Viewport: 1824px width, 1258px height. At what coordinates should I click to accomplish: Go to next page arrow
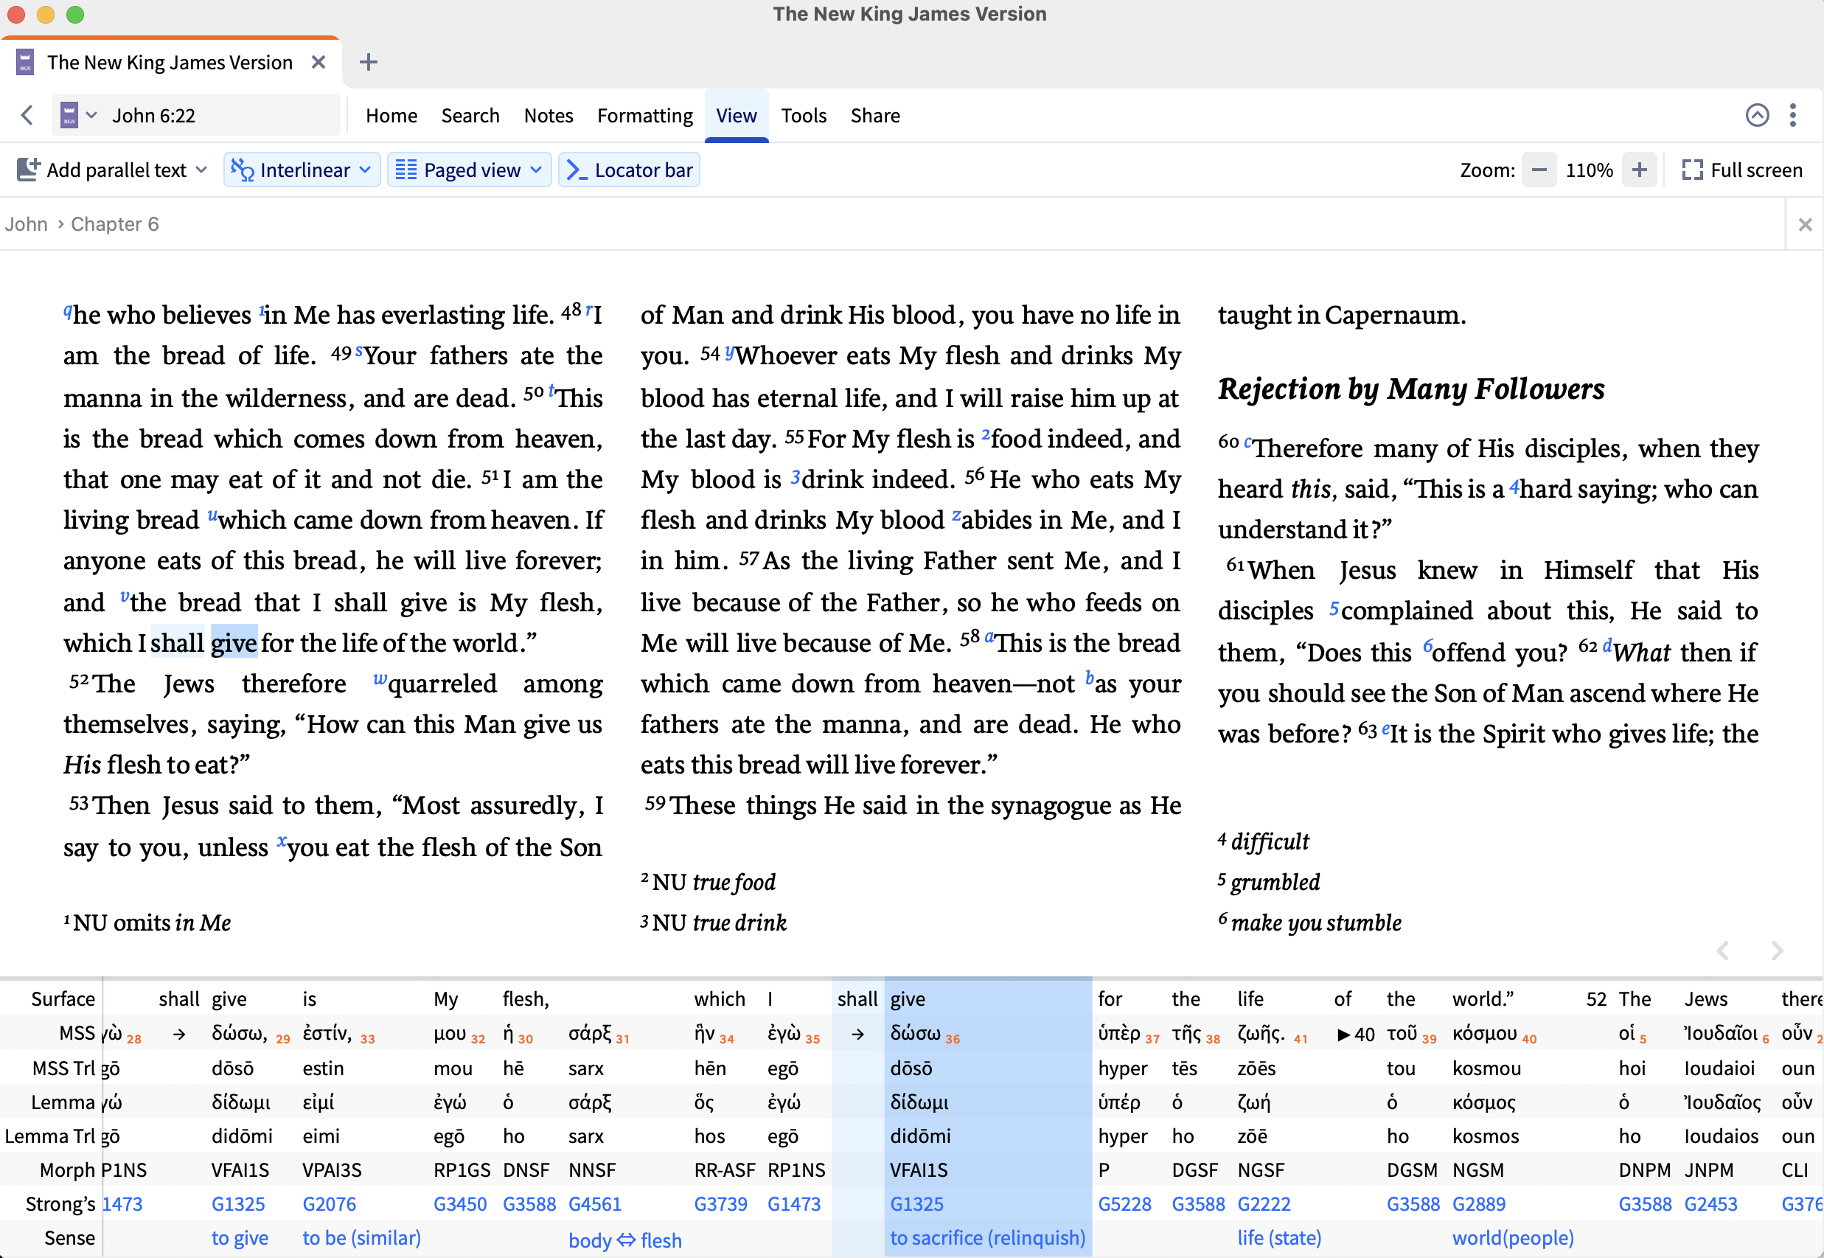click(x=1777, y=951)
